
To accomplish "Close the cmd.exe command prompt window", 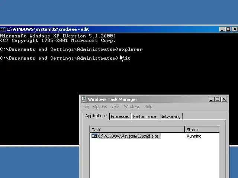I will pyautogui.click(x=235, y=29).
